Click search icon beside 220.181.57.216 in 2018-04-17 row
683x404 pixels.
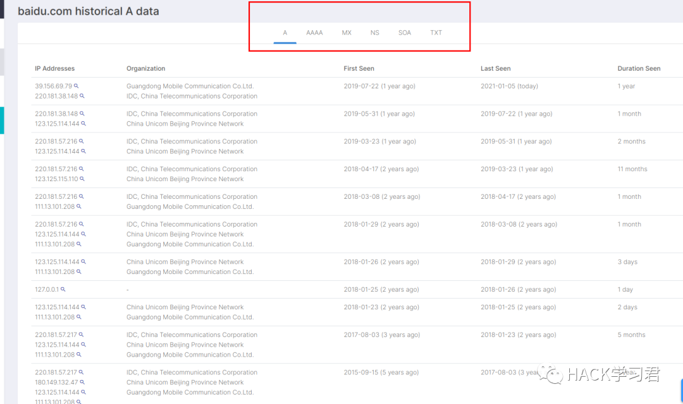pyautogui.click(x=81, y=169)
